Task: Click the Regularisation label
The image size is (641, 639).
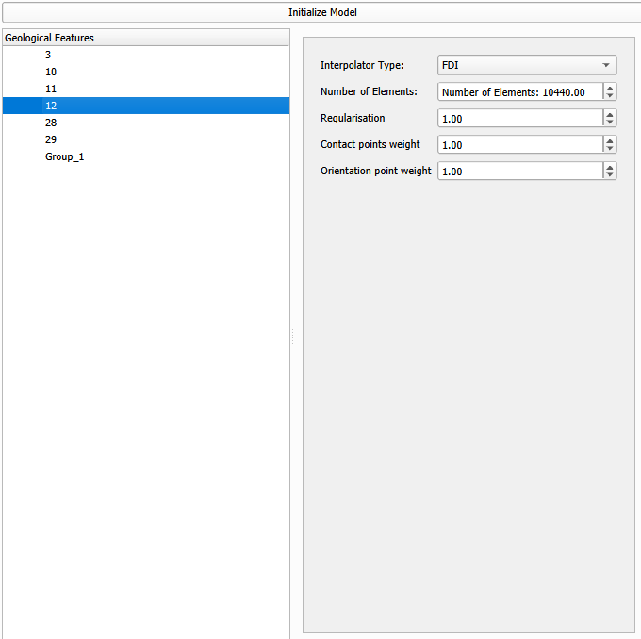Action: (353, 118)
